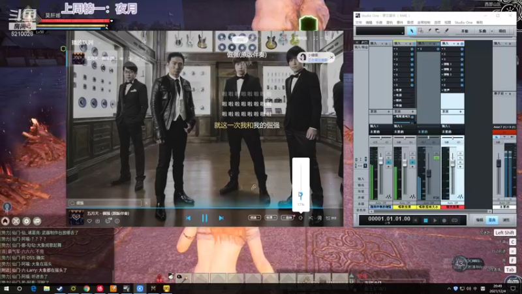Image resolution: width=522 pixels, height=294 pixels.
Task: Open the Studio One menu item
Action: [x=463, y=22]
